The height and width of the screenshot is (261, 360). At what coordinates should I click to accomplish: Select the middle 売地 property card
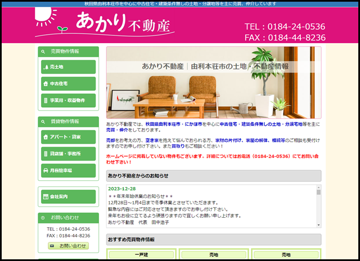click(214, 255)
